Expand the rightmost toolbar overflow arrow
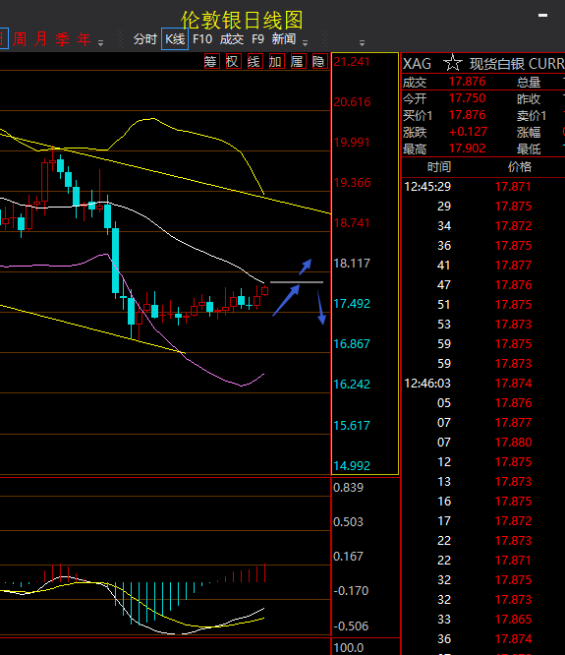 pos(362,42)
